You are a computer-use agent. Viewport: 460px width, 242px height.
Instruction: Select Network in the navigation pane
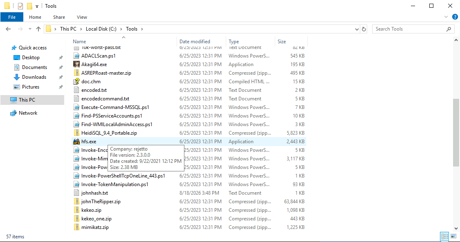point(28,113)
